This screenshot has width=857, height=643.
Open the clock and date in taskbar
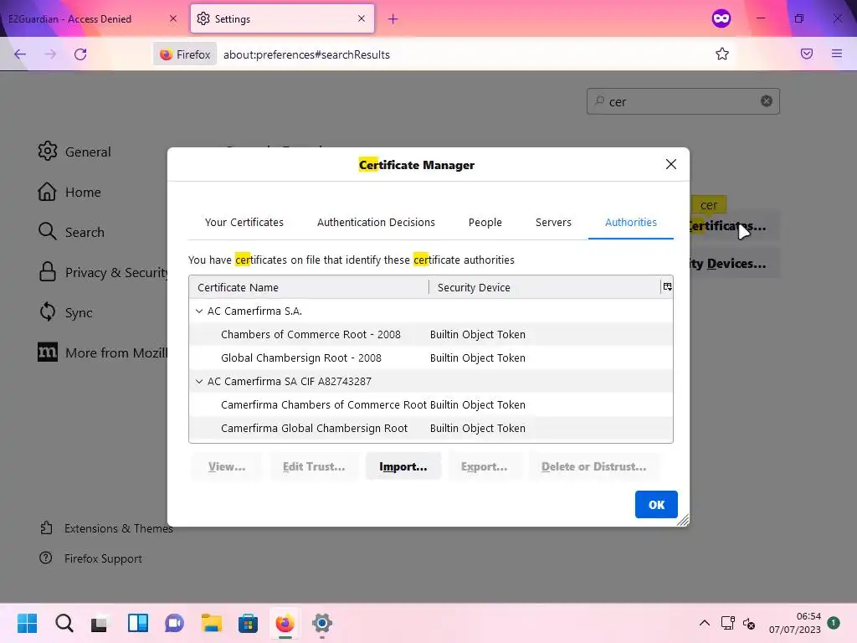coord(795,623)
